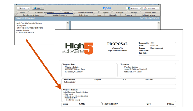The image size is (193, 111).
Task: Select the upper-row Activities tab
Action: point(120,13)
